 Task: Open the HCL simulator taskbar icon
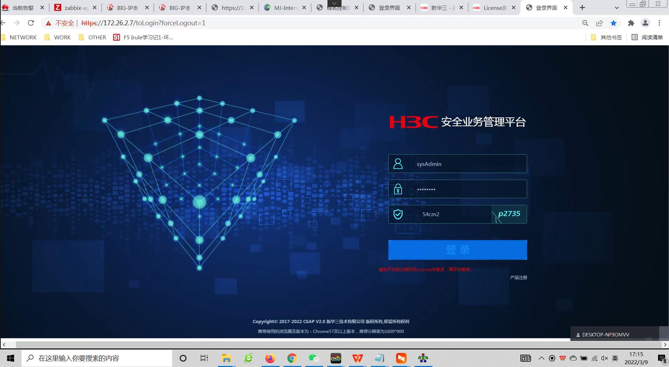(x=336, y=358)
